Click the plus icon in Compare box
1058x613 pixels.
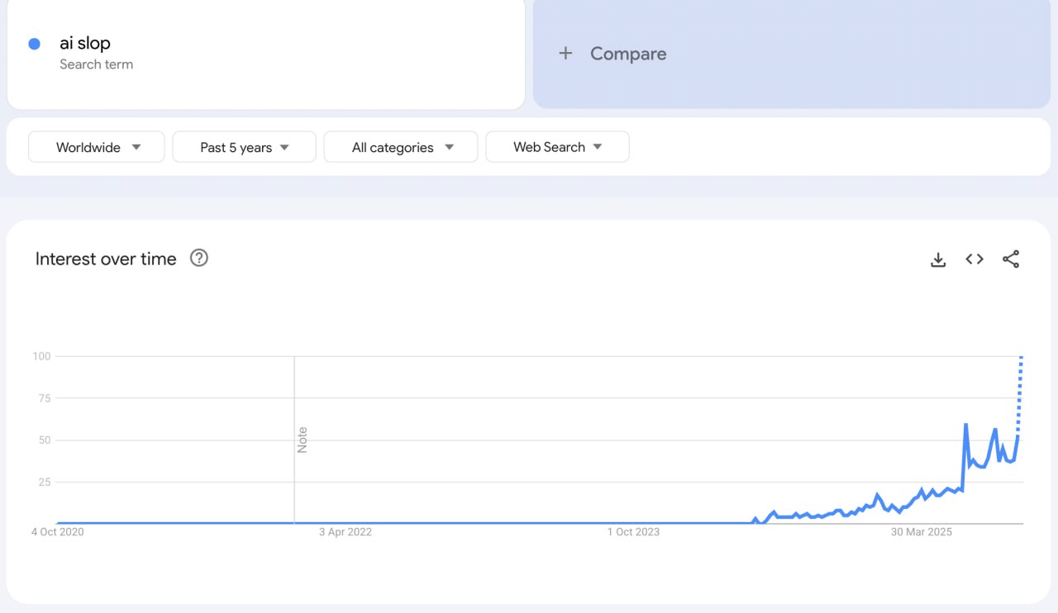(565, 54)
